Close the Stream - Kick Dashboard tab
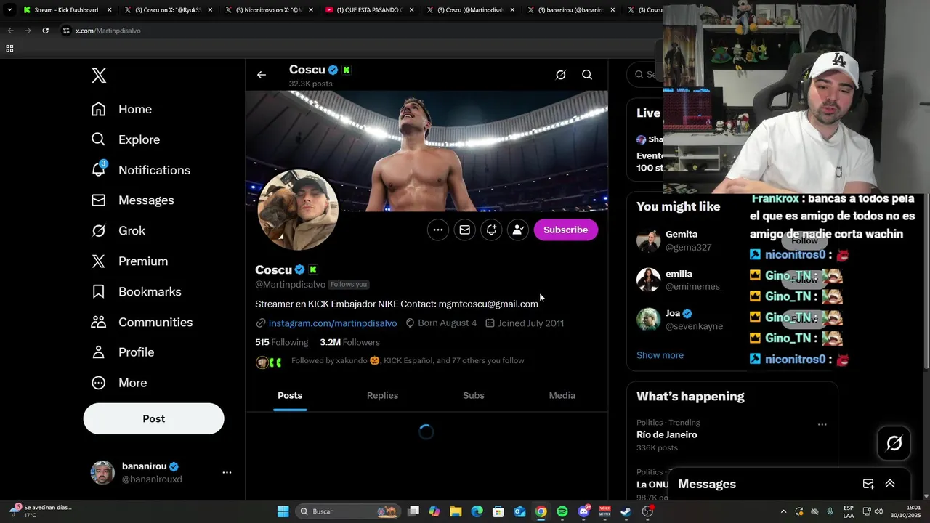Screen dimensions: 930x523 coord(110,10)
